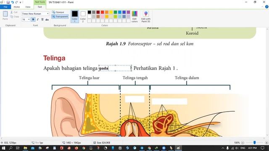The height and width of the screenshot is (151, 269).
Task: Click the 100% zoom level text
Action: click(237, 143)
